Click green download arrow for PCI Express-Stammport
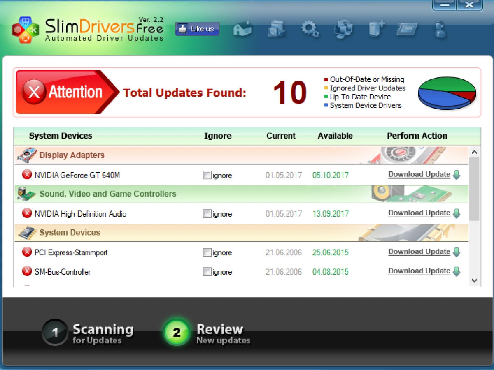 click(x=457, y=252)
